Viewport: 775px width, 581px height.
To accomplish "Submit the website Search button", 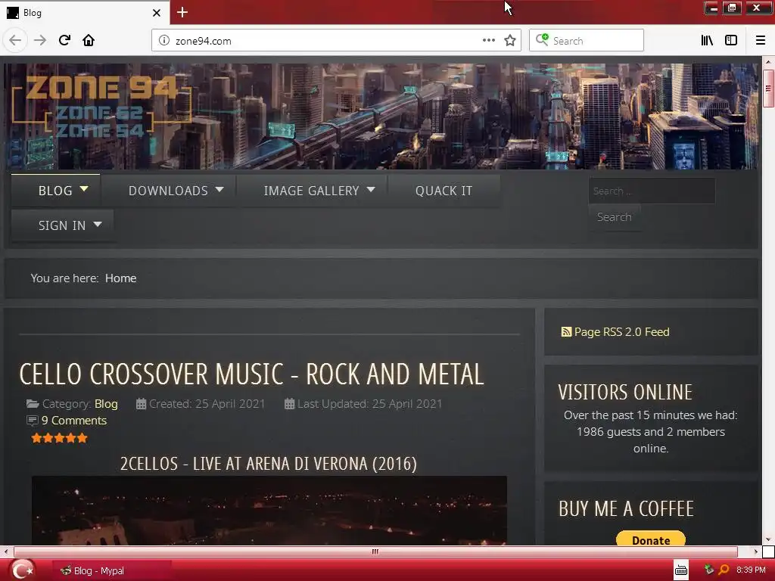I will click(x=615, y=217).
